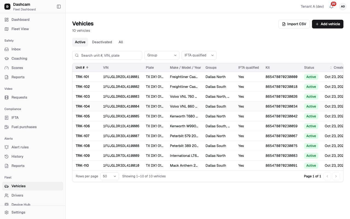The height and width of the screenshot is (219, 350).
Task: Switch to the Deactivated tab
Action: (102, 42)
